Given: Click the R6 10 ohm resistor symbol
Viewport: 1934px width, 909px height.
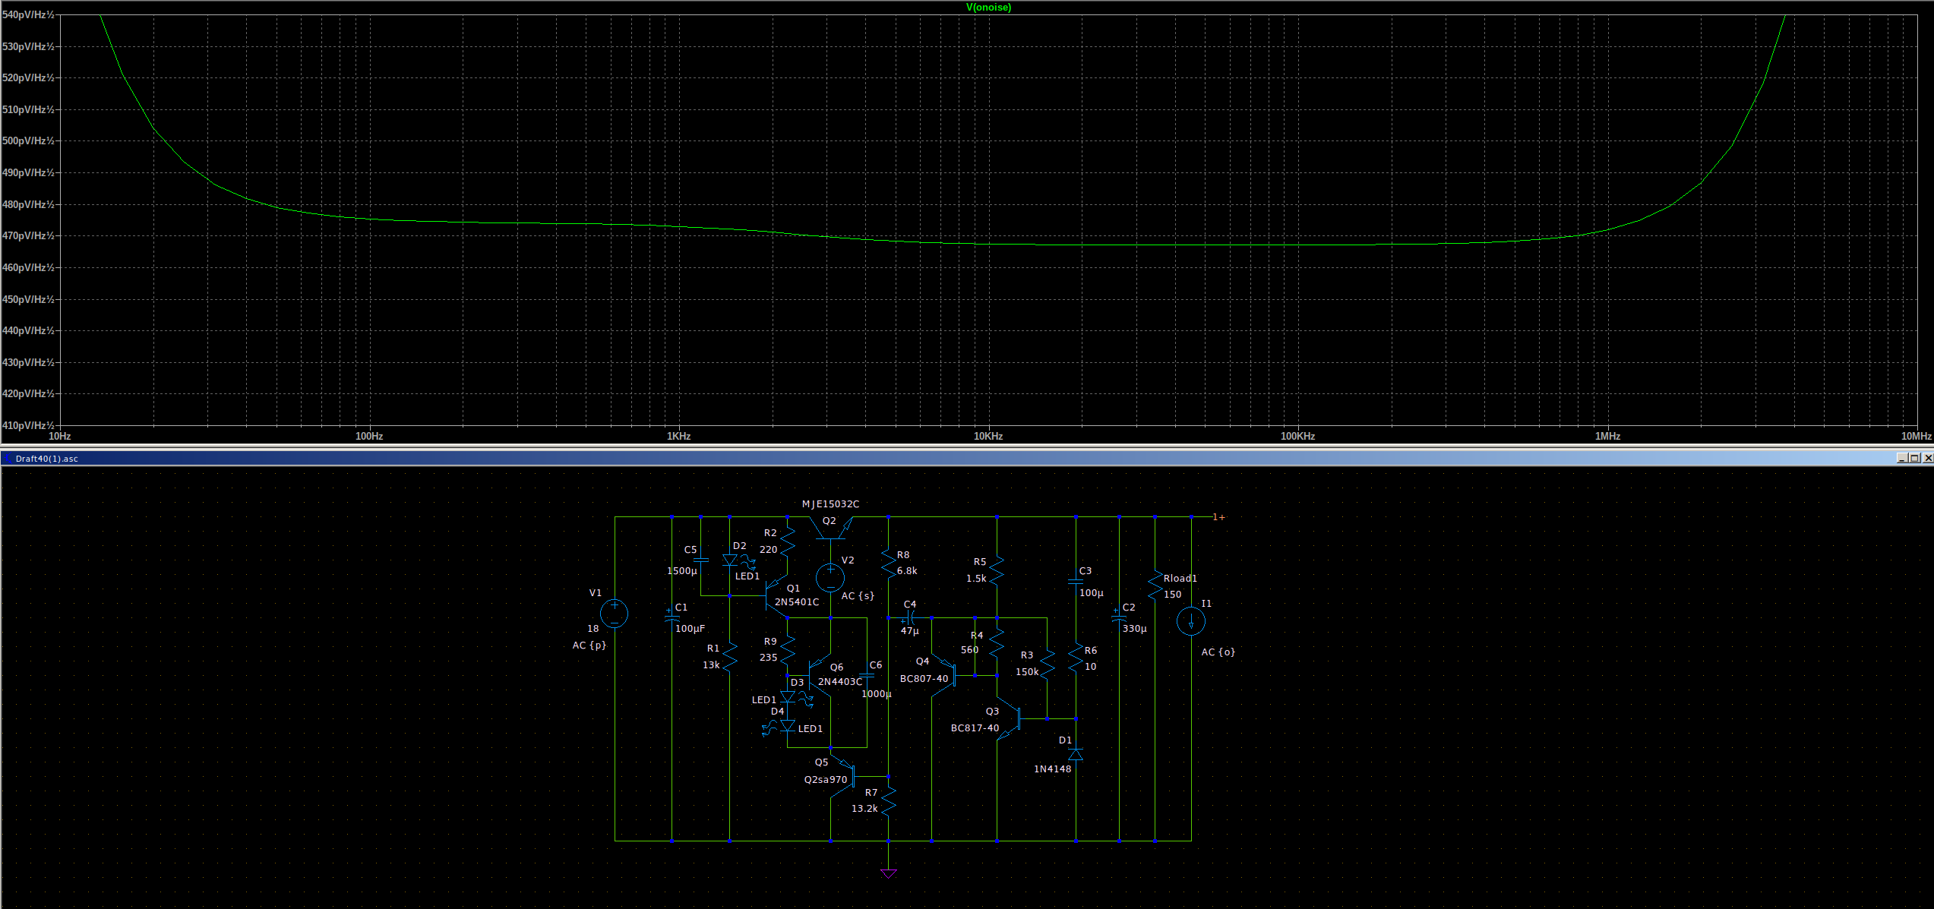Looking at the screenshot, I should point(1076,656).
